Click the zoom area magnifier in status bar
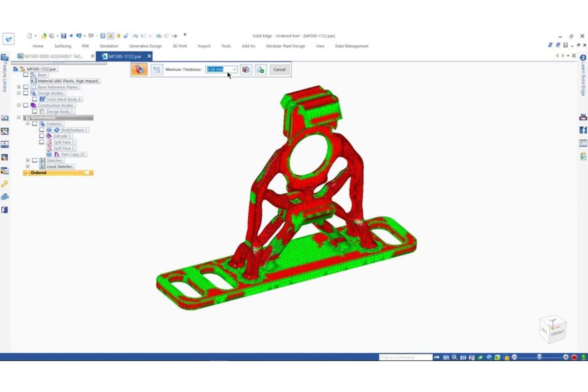The image size is (588, 392). coord(454,357)
